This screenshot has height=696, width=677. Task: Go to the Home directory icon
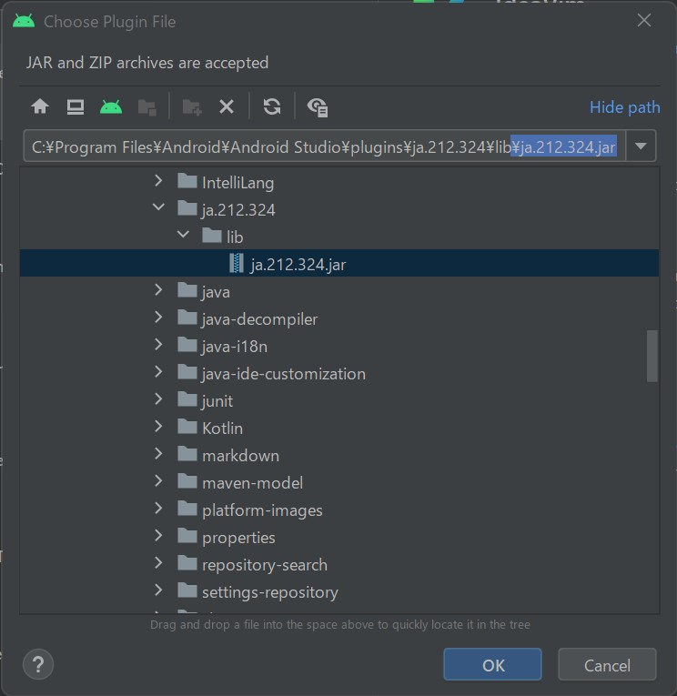(x=40, y=107)
